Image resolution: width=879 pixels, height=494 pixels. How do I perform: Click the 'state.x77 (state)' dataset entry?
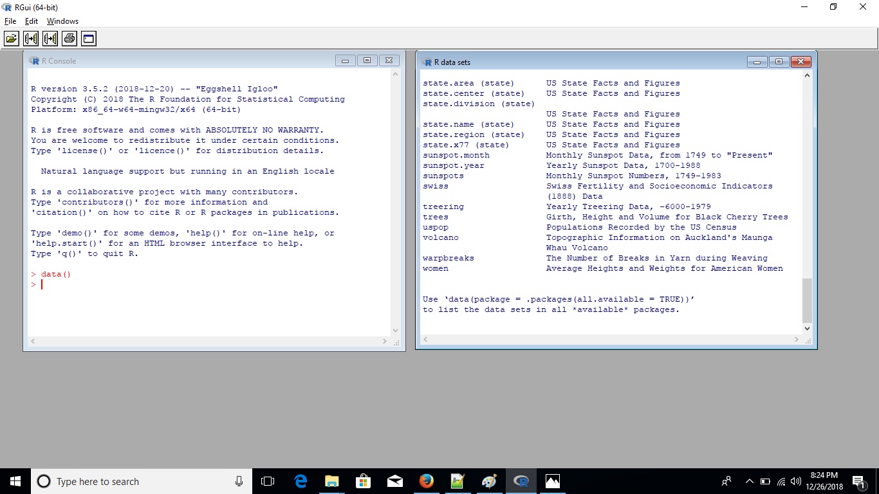pyautogui.click(x=466, y=145)
